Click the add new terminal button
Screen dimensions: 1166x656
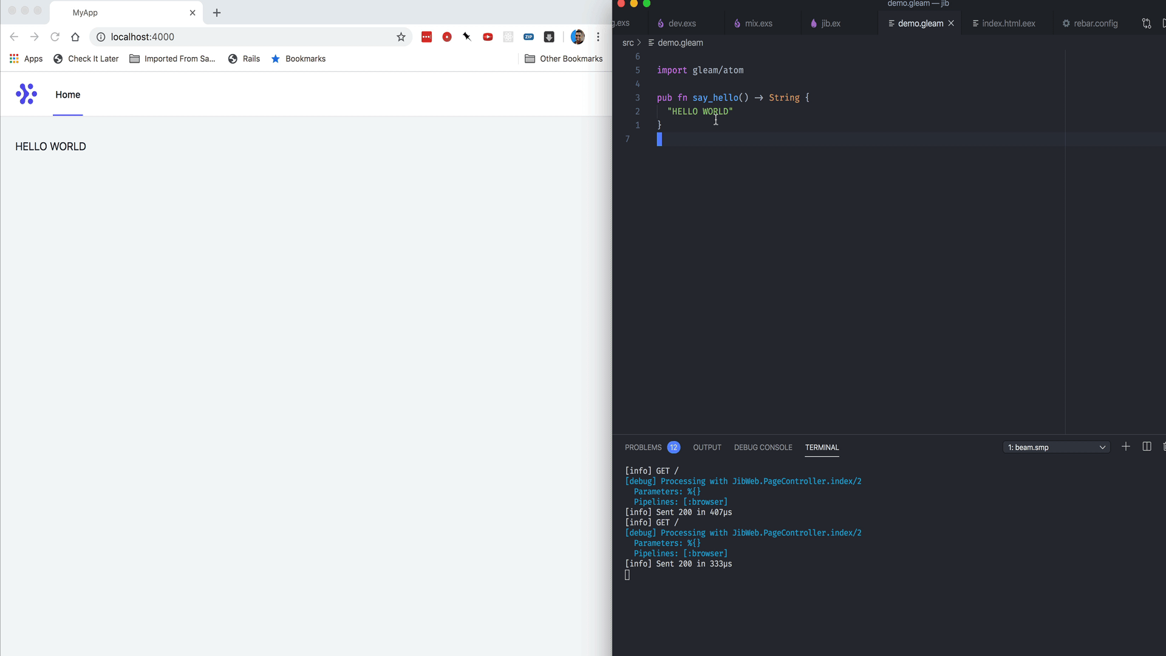(1125, 447)
